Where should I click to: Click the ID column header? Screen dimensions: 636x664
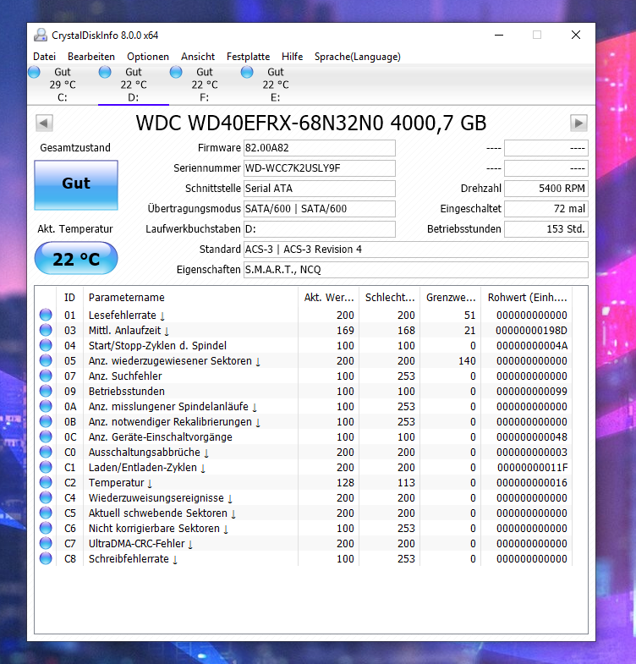pos(69,297)
